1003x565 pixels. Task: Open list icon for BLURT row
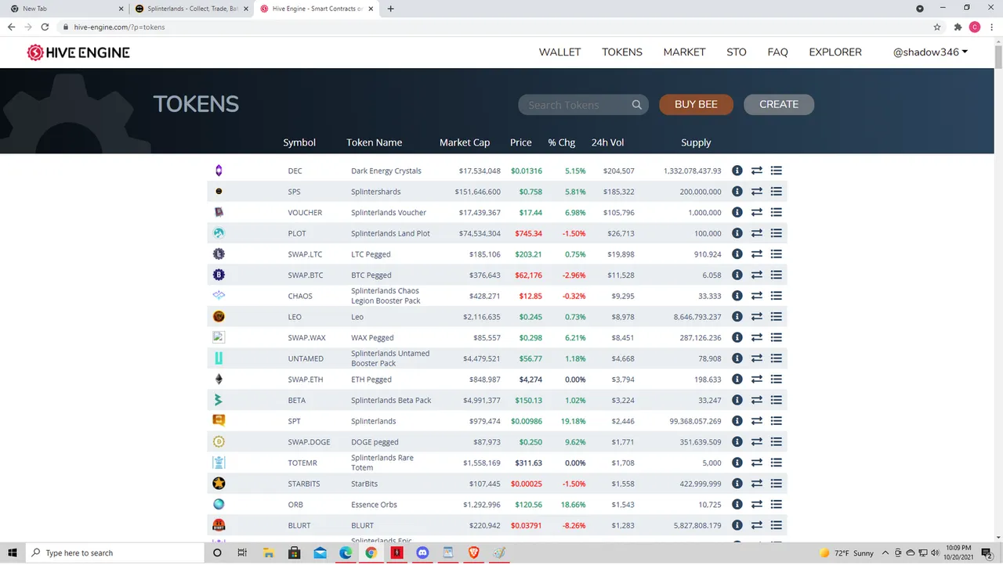coord(777,525)
